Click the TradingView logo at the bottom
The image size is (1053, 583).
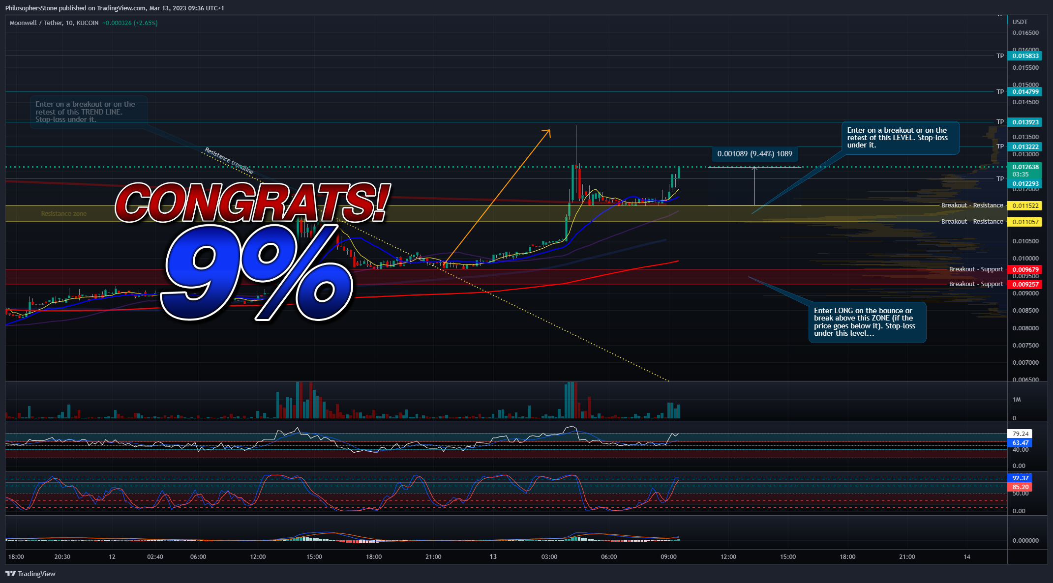[30, 574]
